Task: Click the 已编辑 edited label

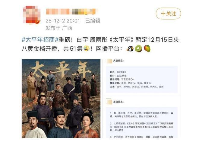Action: coord(93,21)
